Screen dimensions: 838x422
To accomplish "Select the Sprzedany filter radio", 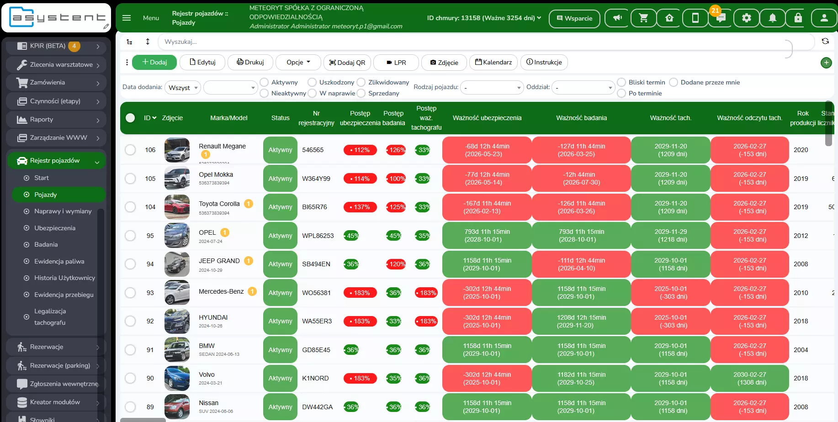I will click(x=361, y=93).
